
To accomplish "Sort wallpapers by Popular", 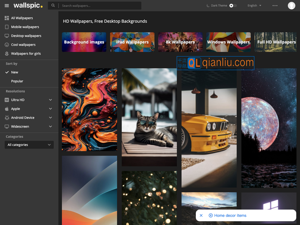I will [17, 81].
